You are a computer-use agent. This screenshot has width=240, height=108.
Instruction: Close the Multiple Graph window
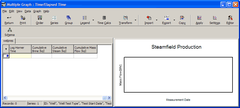(x=235, y=5)
